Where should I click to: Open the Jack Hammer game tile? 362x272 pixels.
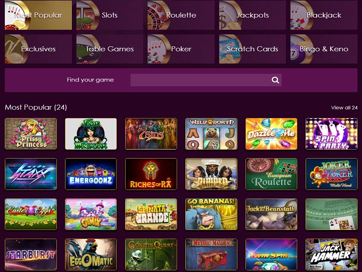331,254
